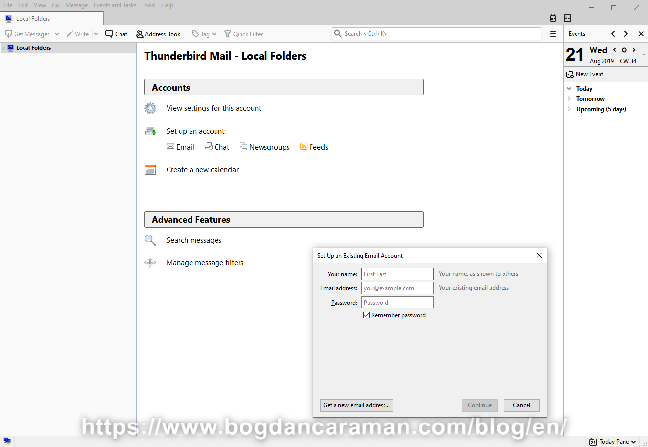Viewport: 648px width, 447px height.
Task: Open the tasks tab icon
Action: click(567, 18)
